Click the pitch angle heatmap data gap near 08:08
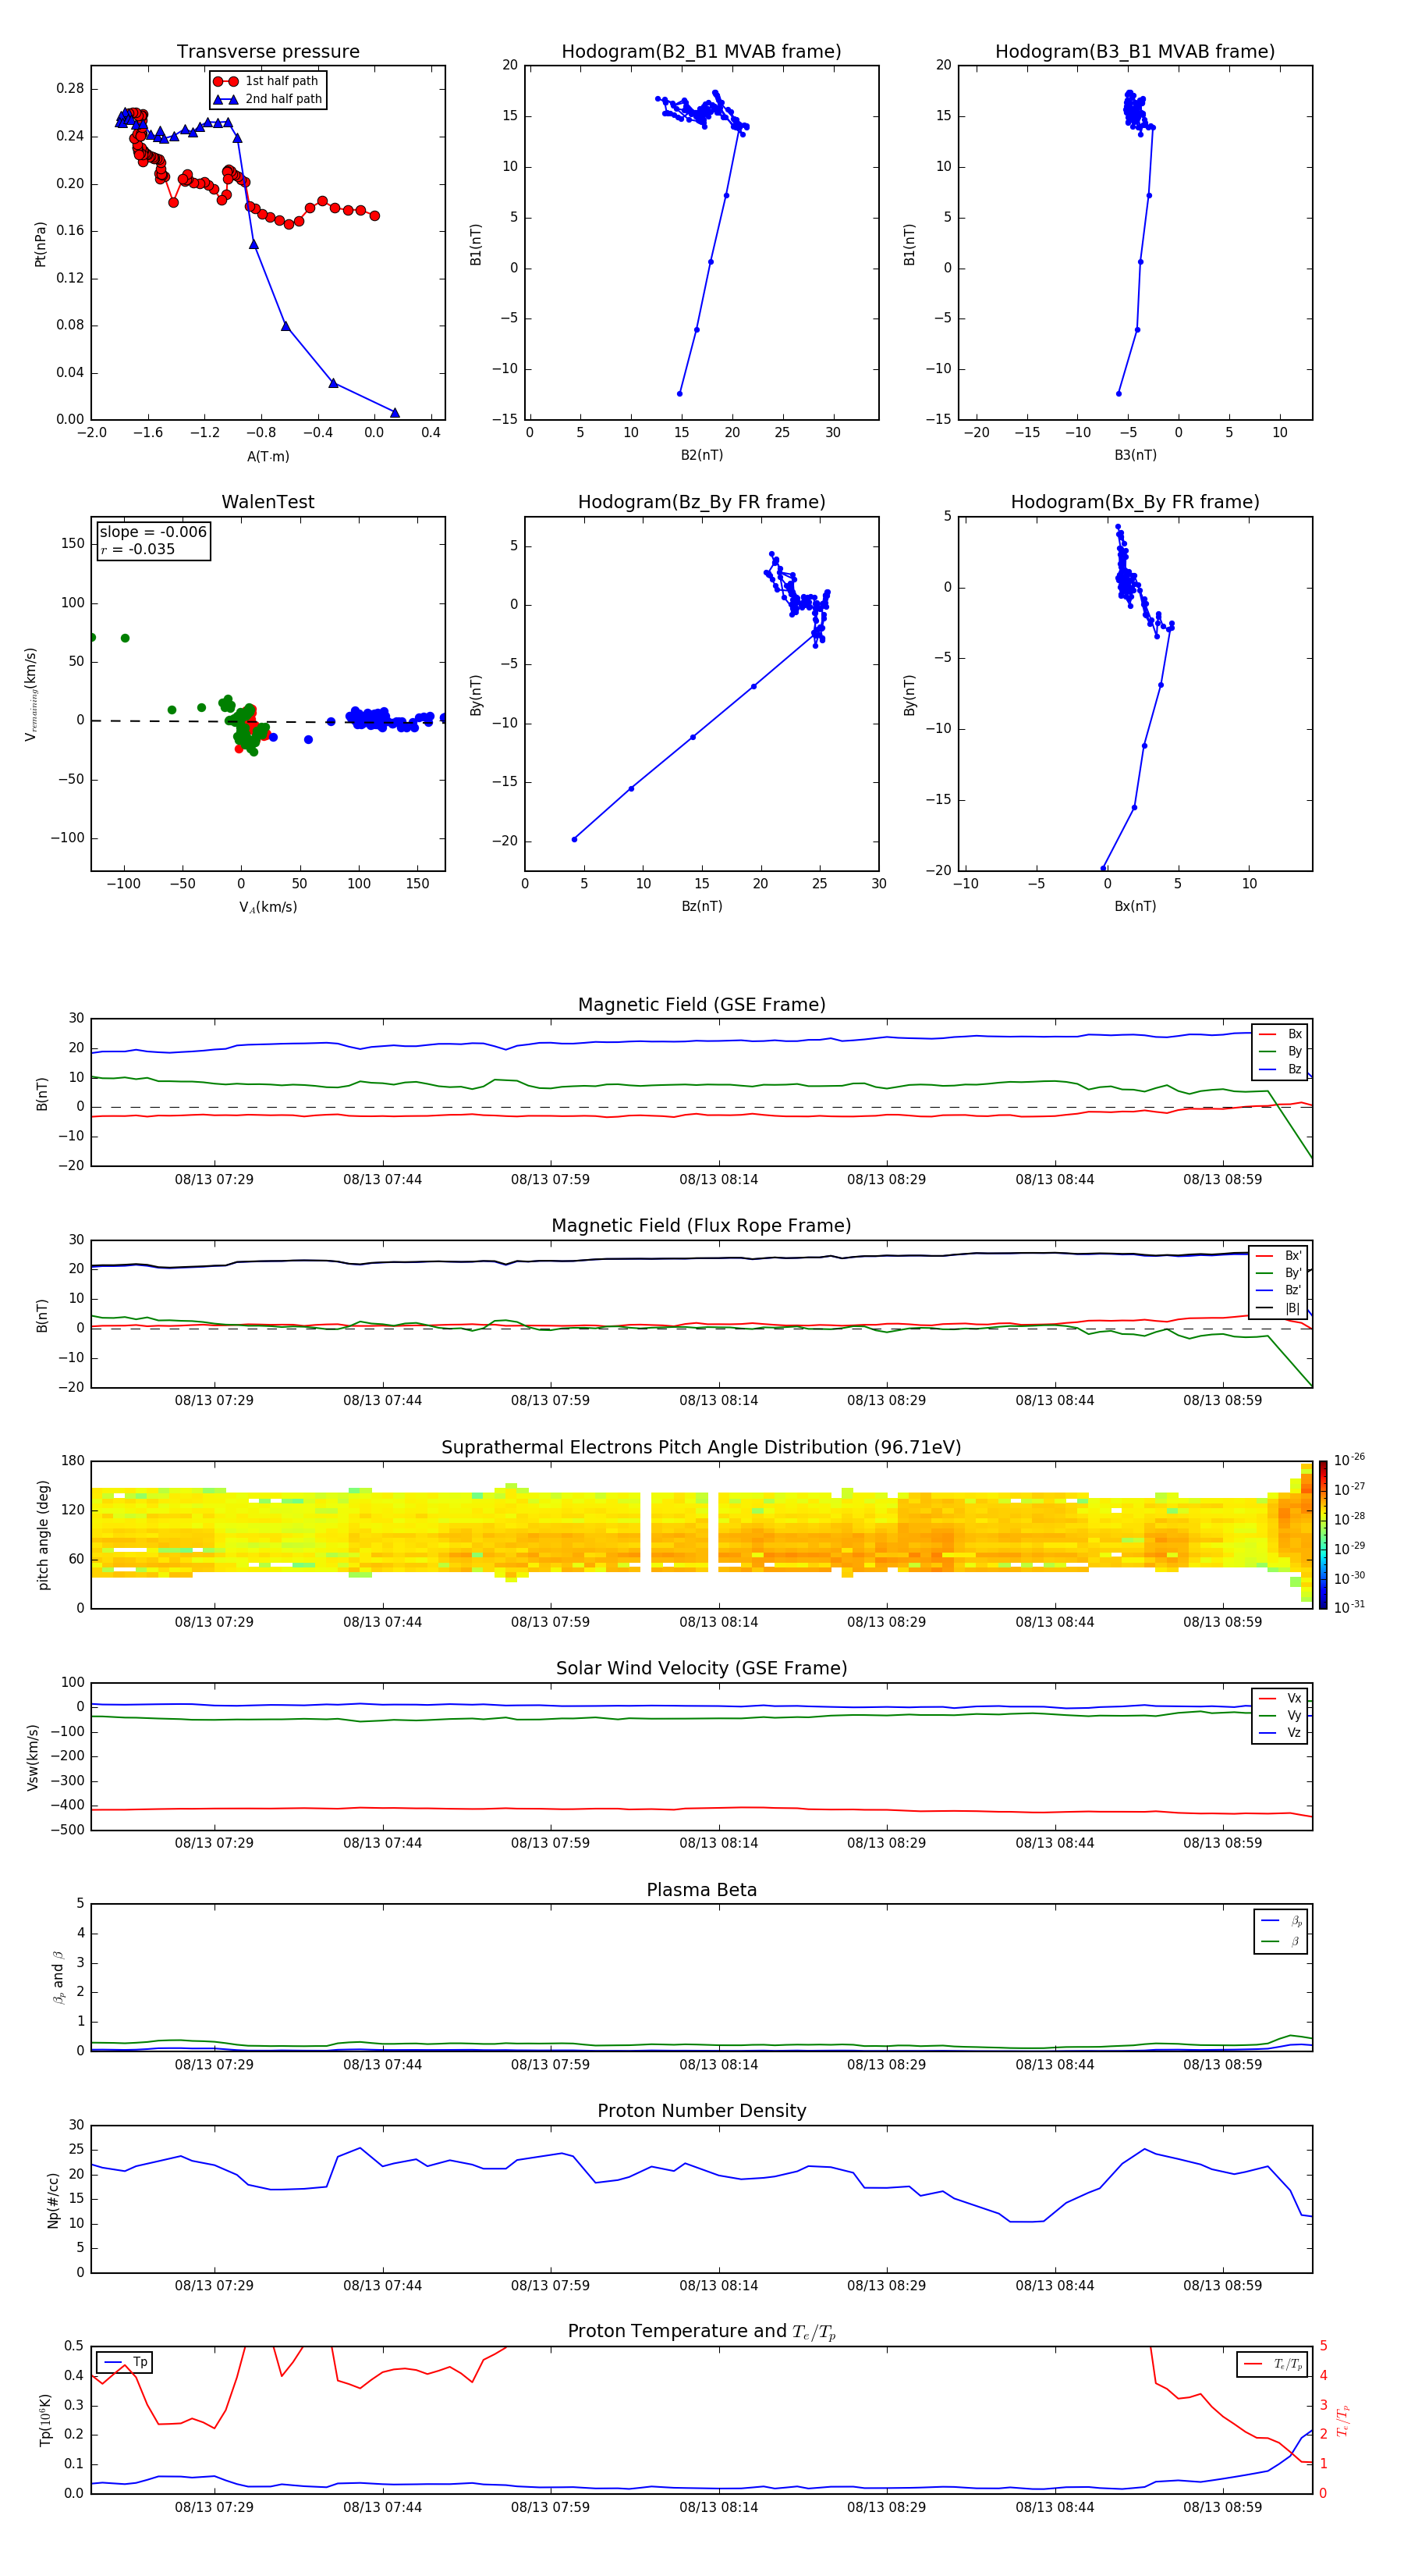 [x=646, y=1533]
